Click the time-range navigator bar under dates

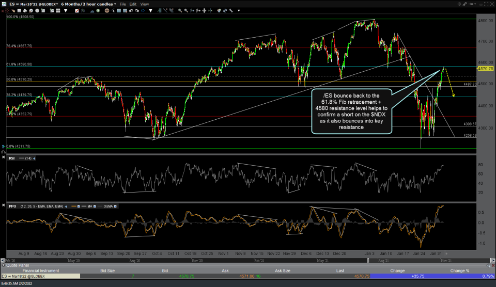click(247, 261)
